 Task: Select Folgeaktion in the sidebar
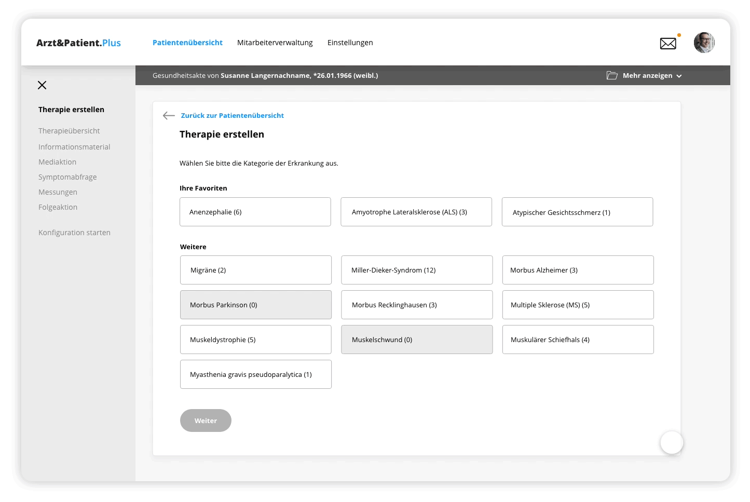[58, 207]
